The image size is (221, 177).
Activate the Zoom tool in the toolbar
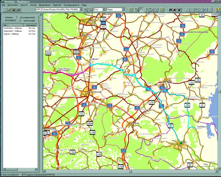[136, 10]
